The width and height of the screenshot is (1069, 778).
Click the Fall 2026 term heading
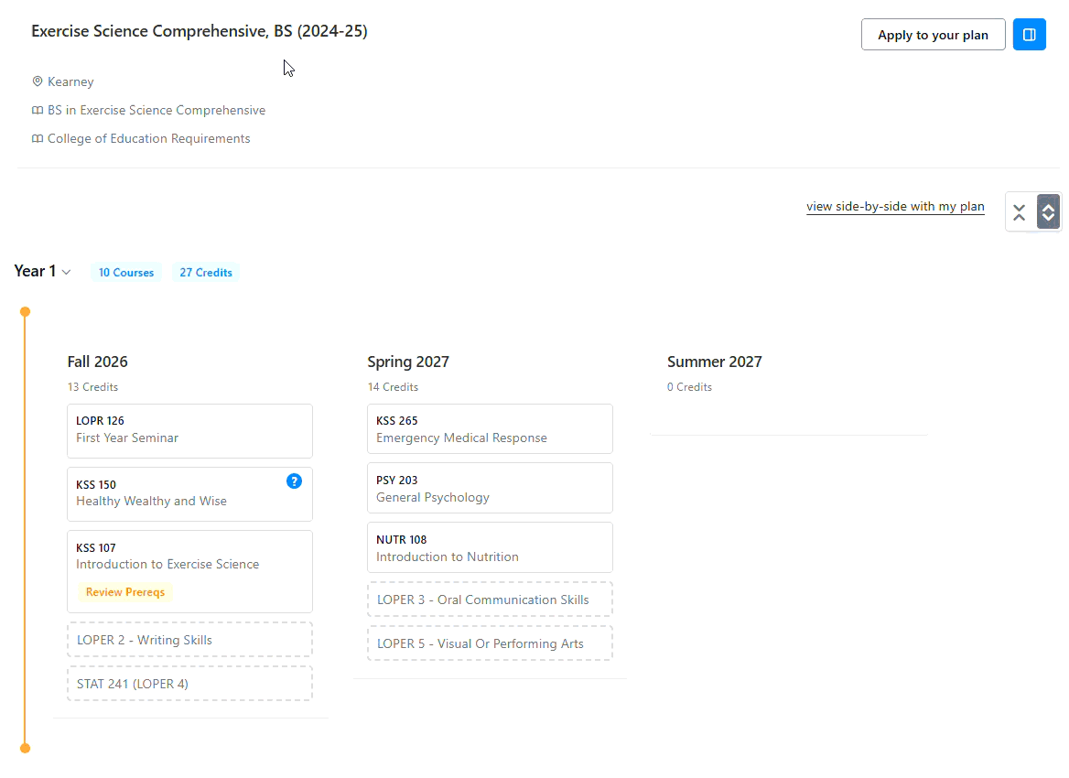tap(98, 362)
